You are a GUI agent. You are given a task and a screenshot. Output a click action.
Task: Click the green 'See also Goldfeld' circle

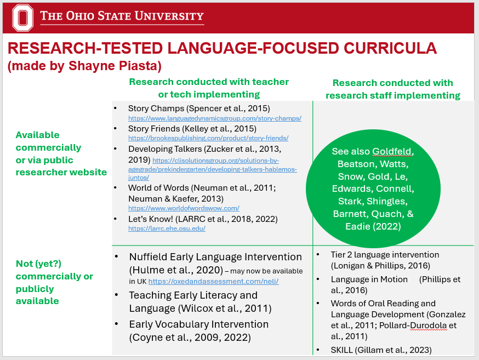[x=373, y=188]
